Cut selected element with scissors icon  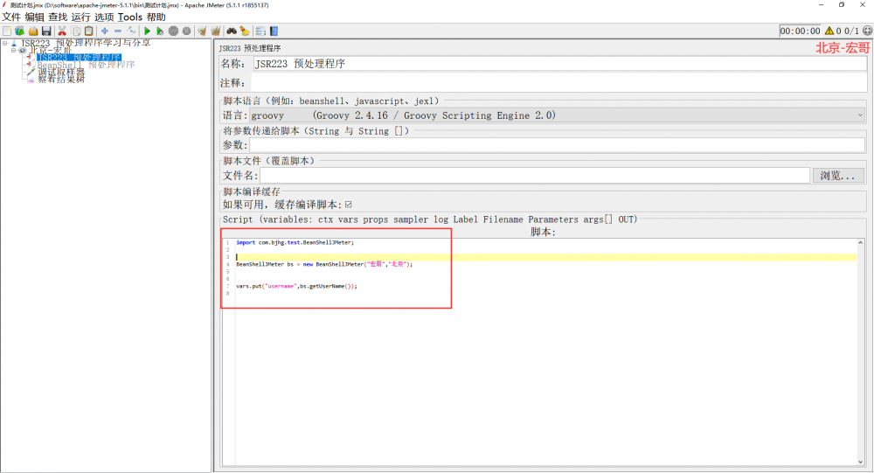[x=62, y=31]
